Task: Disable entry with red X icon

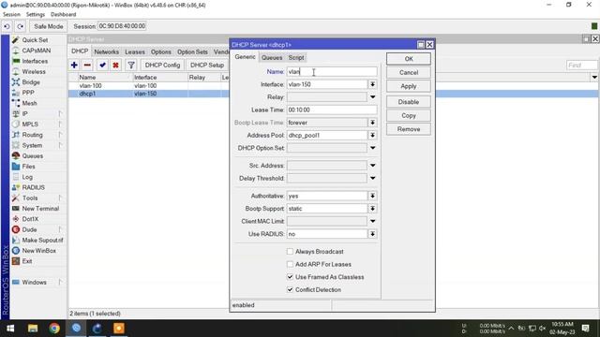Action: pyautogui.click(x=115, y=65)
